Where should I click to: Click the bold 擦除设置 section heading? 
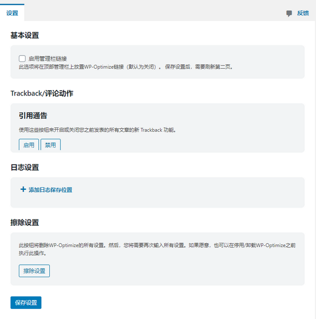point(25,222)
